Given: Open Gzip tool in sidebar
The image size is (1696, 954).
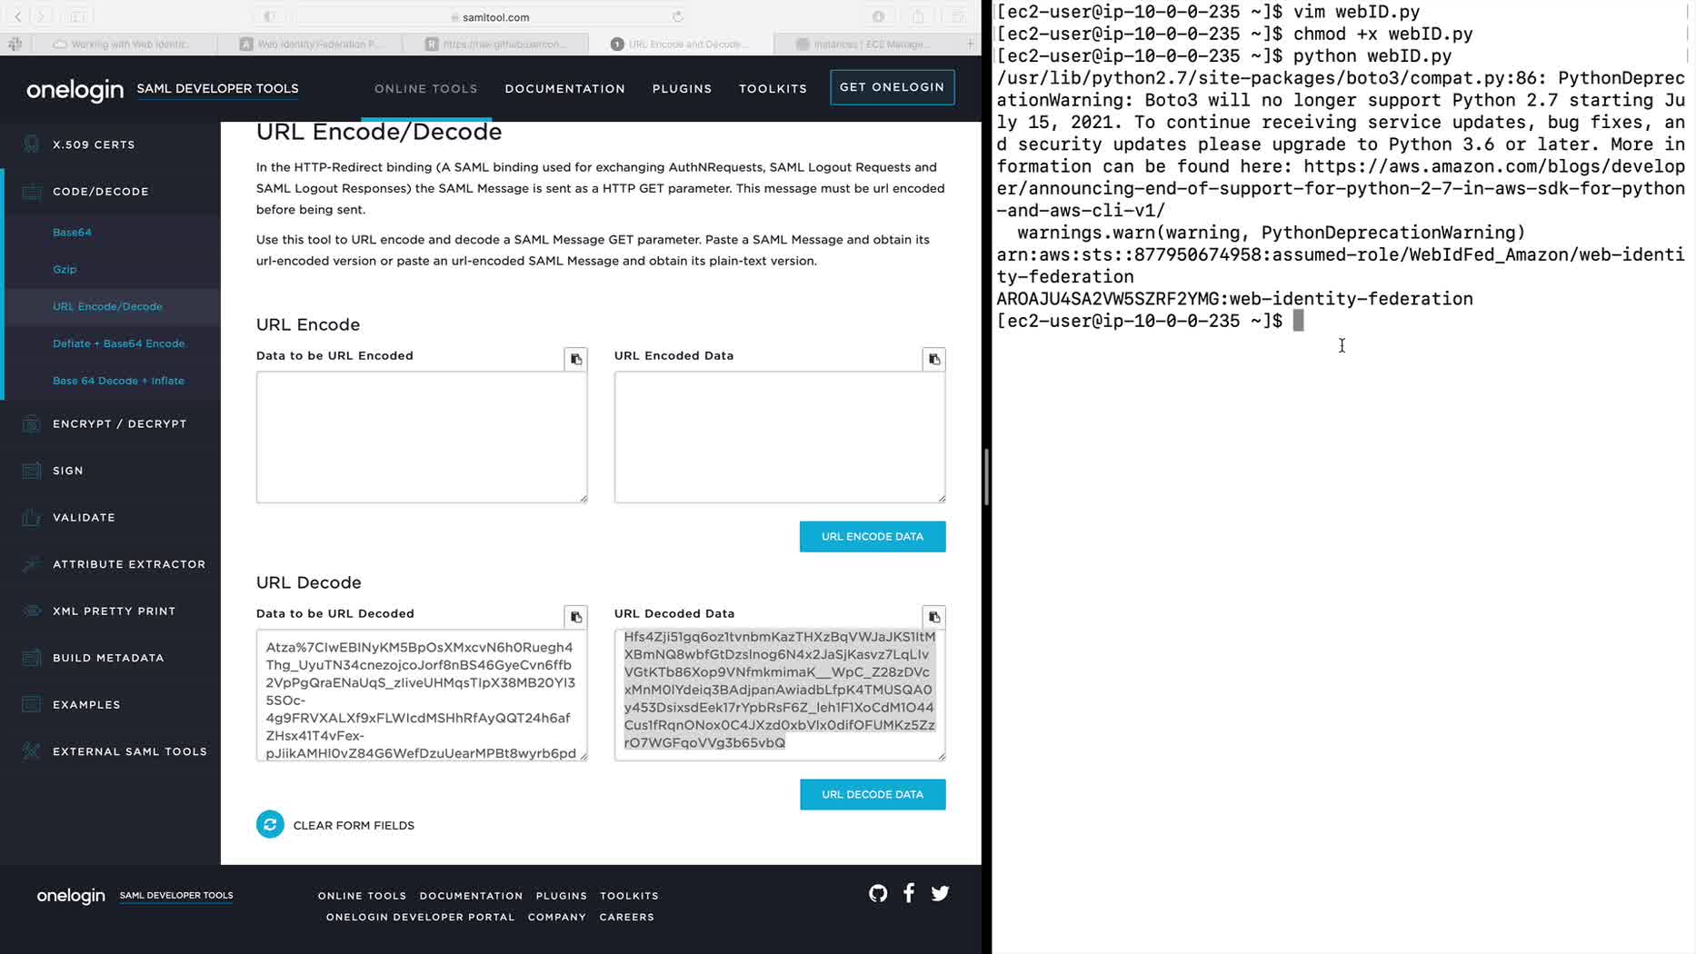Looking at the screenshot, I should click(65, 269).
